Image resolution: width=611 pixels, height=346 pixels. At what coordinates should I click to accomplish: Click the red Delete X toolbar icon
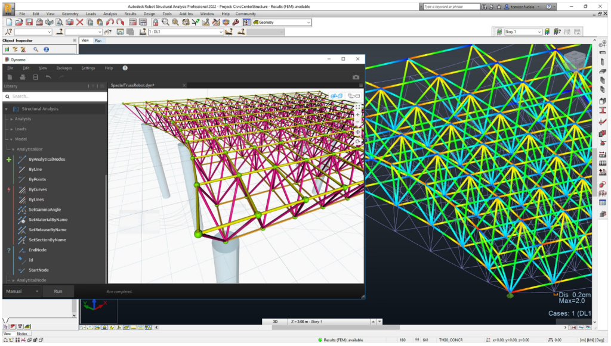click(79, 22)
